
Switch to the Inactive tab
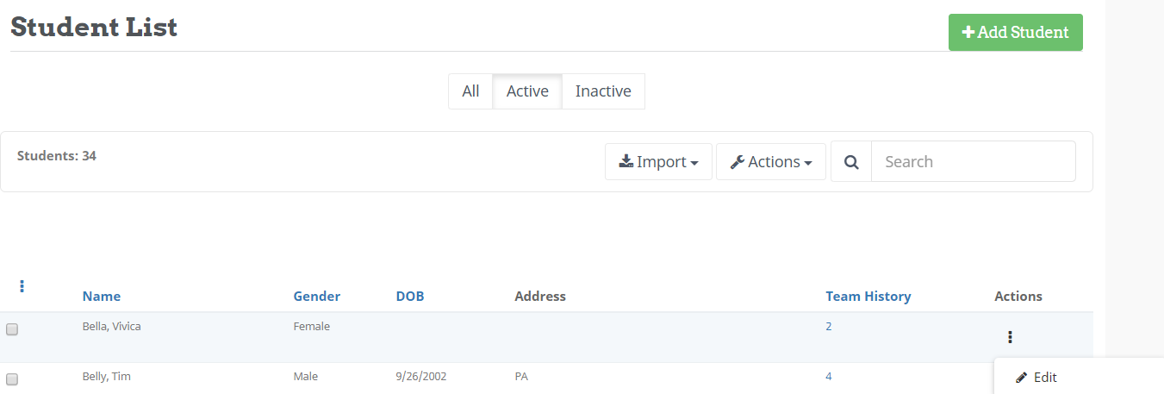tap(603, 91)
